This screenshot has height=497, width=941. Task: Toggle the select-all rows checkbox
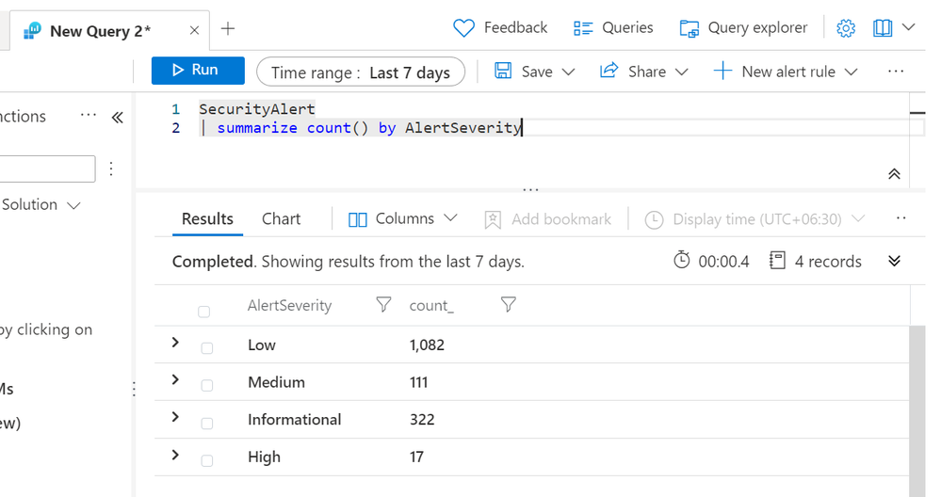click(x=204, y=312)
